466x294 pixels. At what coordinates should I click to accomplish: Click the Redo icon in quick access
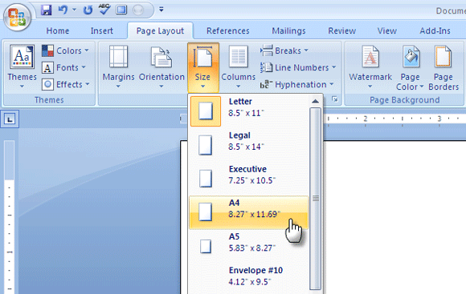tap(88, 10)
